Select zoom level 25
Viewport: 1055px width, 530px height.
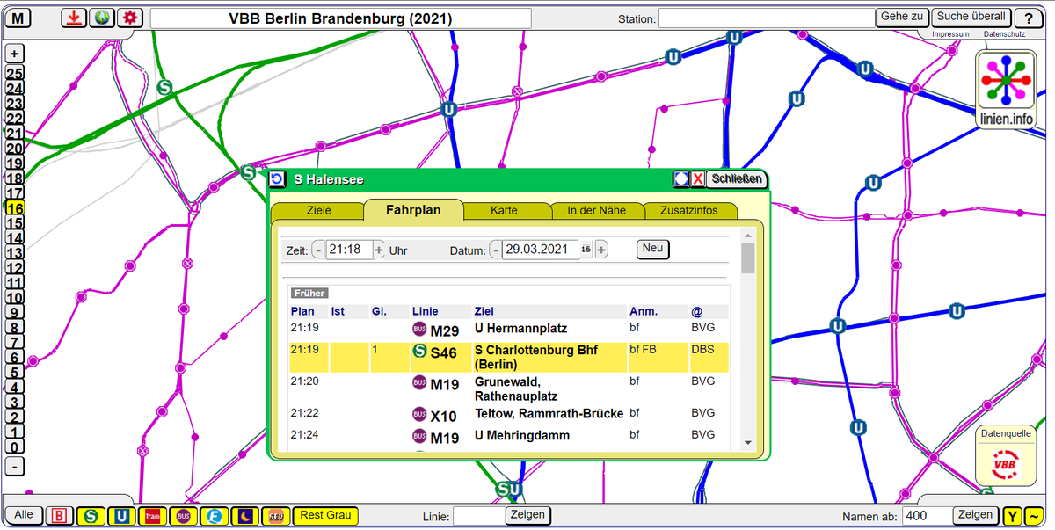(15, 73)
